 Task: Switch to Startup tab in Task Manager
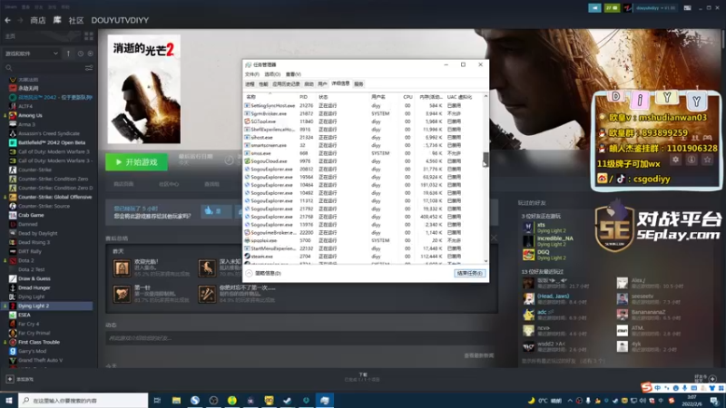(x=309, y=84)
